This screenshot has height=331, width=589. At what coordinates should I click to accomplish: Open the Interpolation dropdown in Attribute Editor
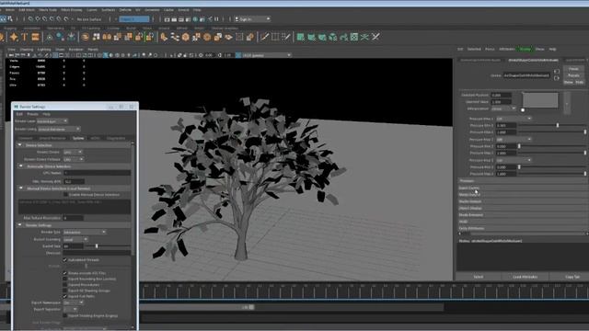tap(503, 108)
